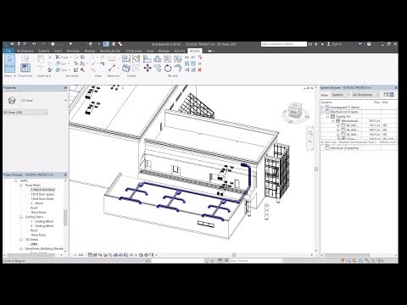The width and height of the screenshot is (407, 305).
Task: Select the Modify arrow tool
Action: pyautogui.click(x=9, y=63)
